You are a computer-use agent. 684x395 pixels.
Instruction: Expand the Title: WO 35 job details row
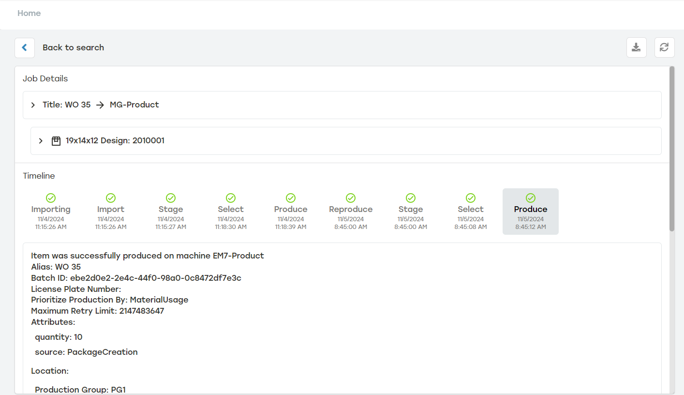pyautogui.click(x=33, y=105)
